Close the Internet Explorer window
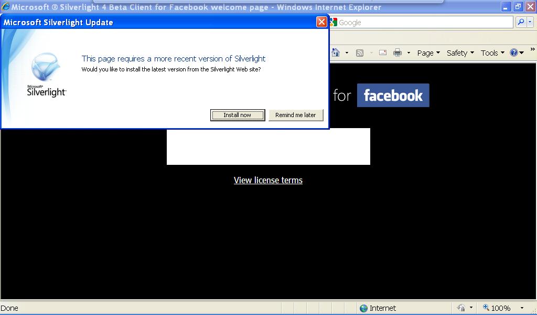 pos(530,7)
